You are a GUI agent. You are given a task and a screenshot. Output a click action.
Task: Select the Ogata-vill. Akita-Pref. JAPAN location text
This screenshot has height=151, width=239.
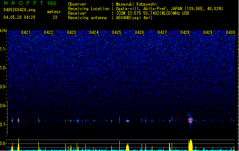[x=169, y=9]
